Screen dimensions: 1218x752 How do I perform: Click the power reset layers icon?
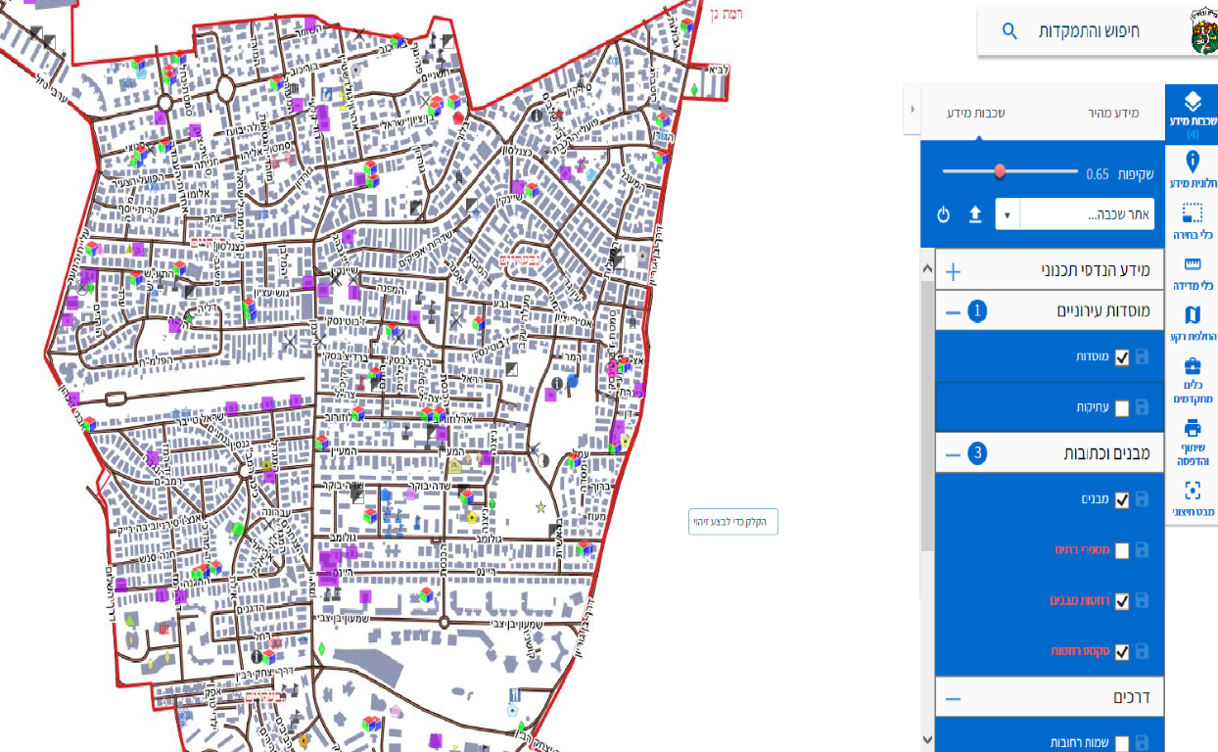(944, 214)
